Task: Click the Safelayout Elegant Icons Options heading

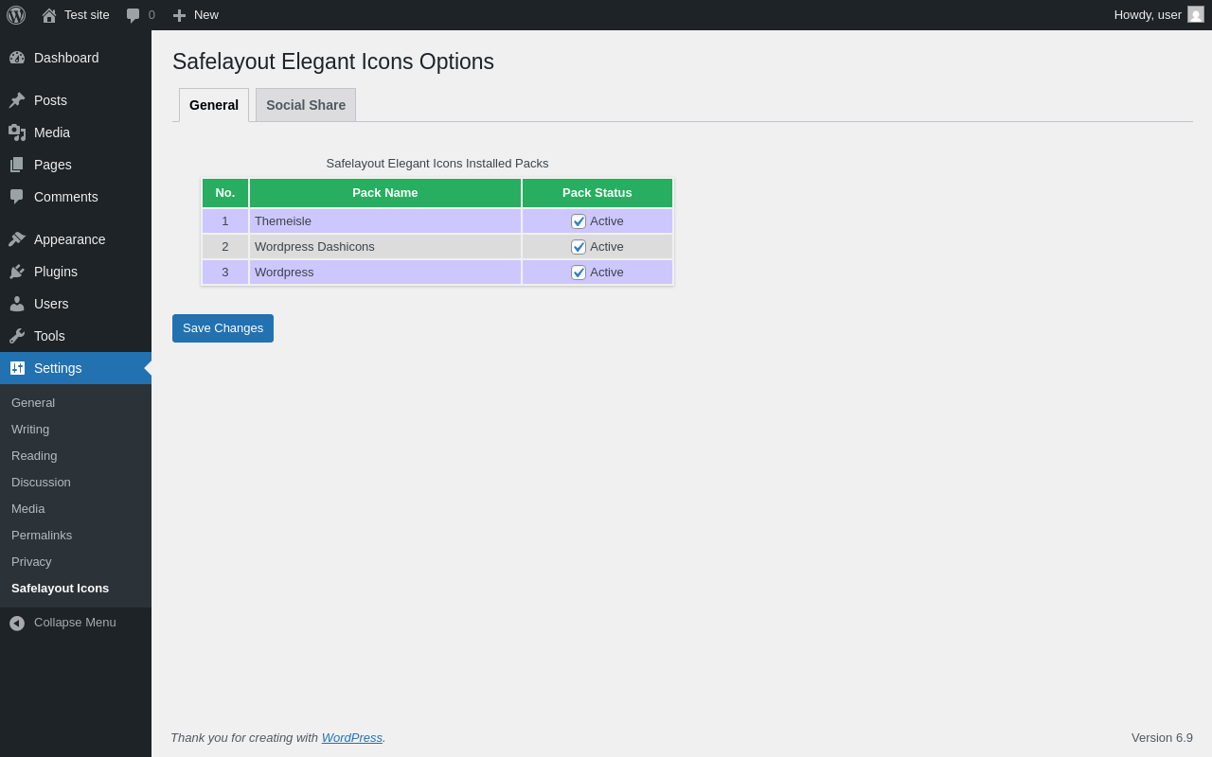Action: point(333,62)
